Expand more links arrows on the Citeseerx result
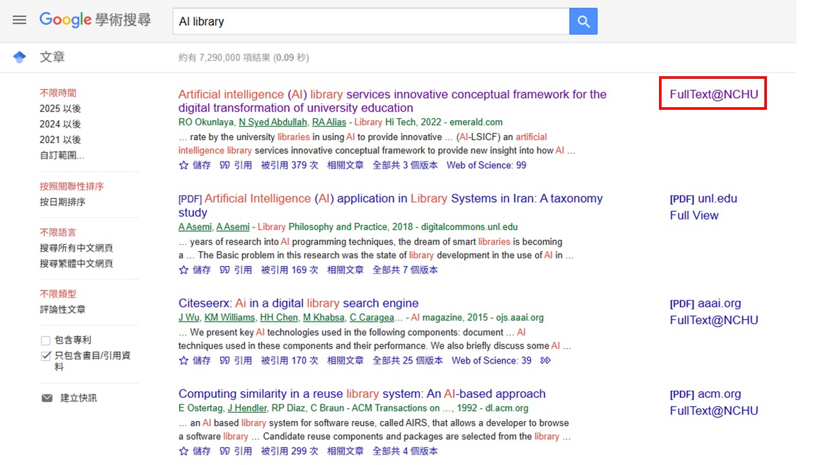Screen dimensions: 827x465 tap(546, 360)
